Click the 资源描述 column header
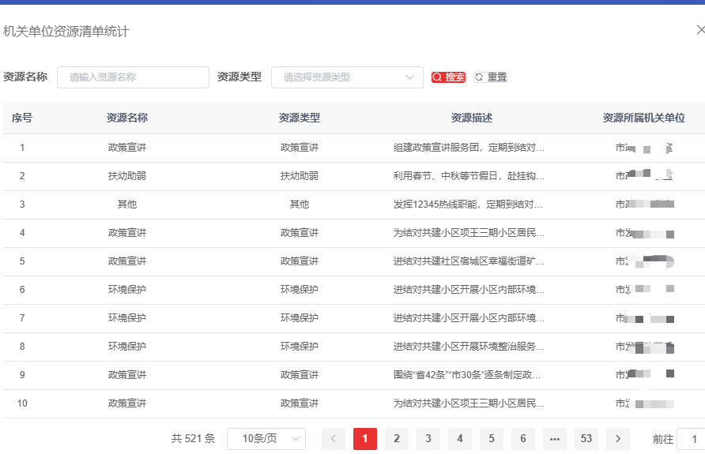This screenshot has width=705, height=454. coord(471,118)
